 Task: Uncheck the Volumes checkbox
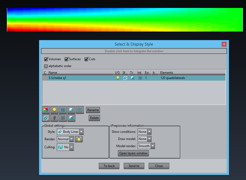46,59
